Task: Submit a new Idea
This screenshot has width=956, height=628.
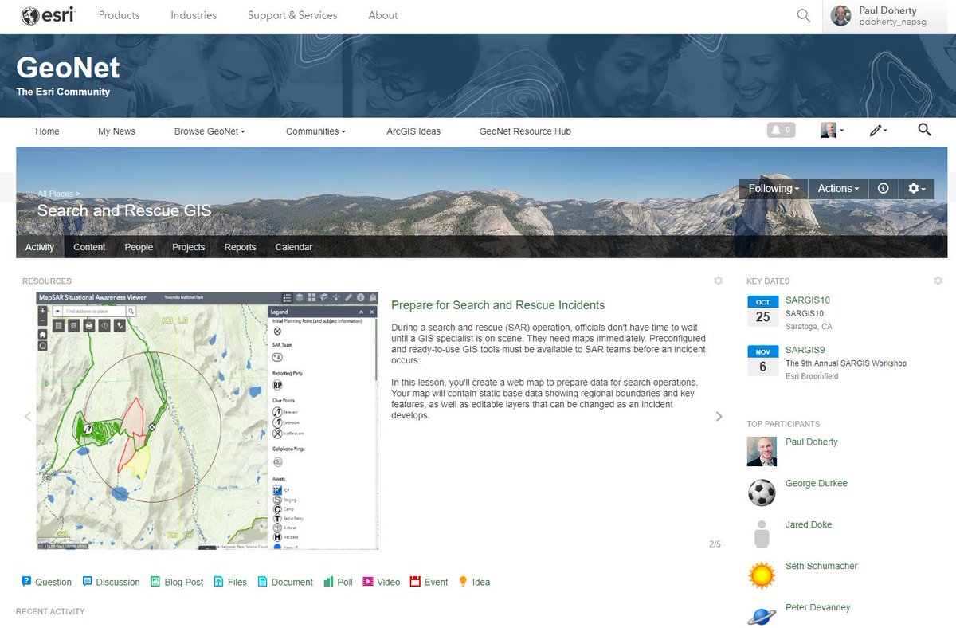Action: click(474, 583)
